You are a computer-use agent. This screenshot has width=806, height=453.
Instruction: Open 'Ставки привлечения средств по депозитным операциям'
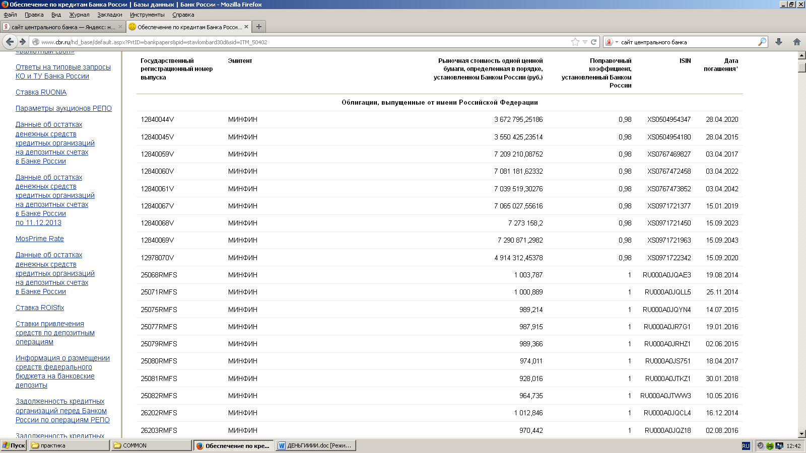click(55, 333)
